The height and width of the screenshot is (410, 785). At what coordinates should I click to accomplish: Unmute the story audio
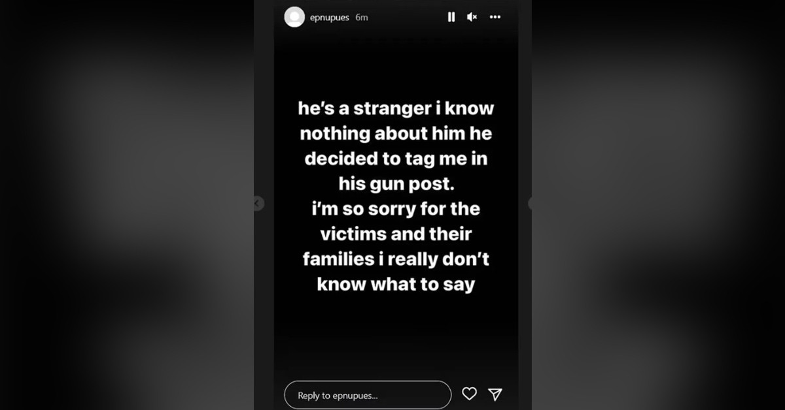point(472,18)
